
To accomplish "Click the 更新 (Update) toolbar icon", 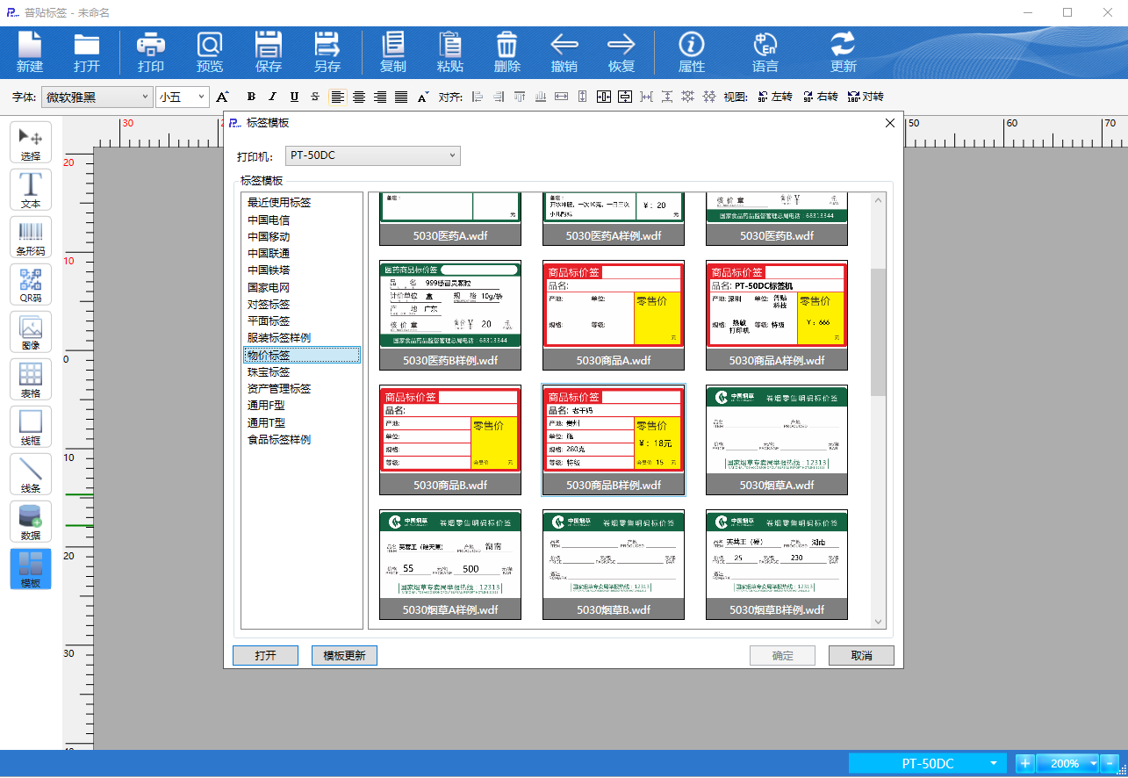I will [844, 52].
